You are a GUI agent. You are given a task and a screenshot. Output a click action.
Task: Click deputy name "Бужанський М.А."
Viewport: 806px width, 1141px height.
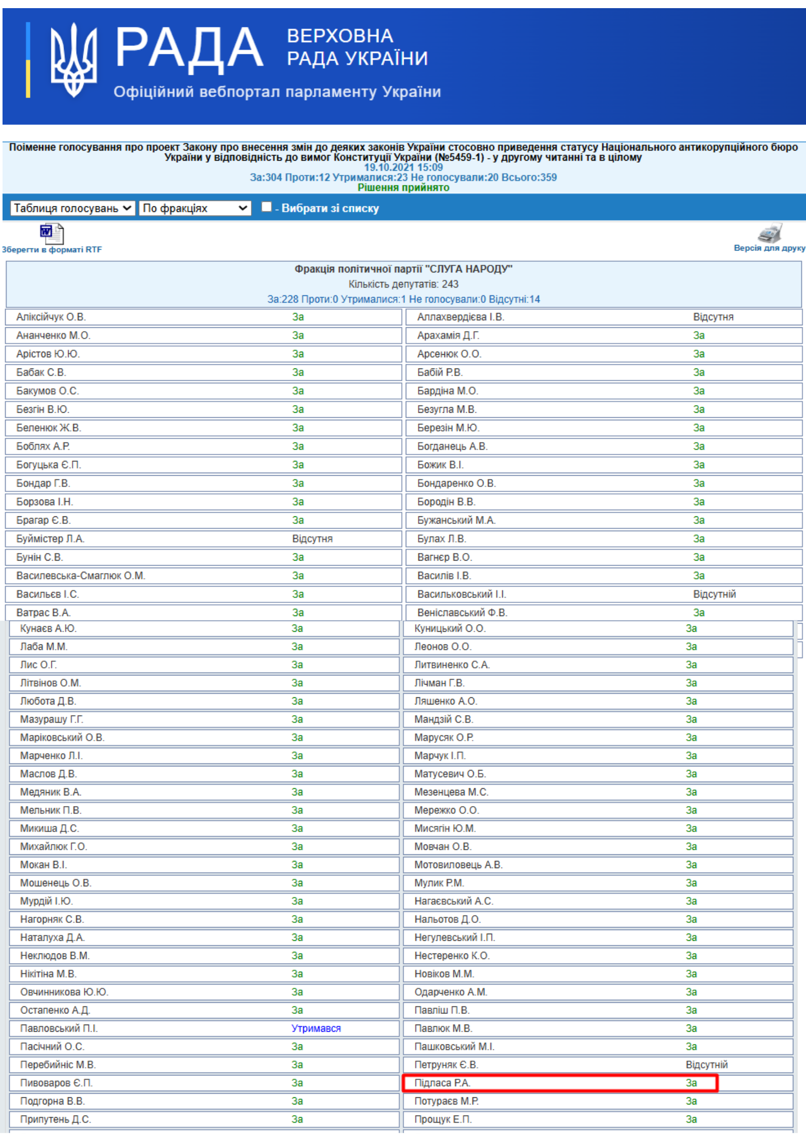(456, 520)
